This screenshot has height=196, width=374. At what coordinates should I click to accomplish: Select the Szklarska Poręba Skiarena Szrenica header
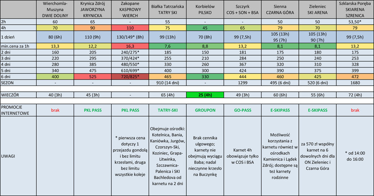(x=355, y=10)
